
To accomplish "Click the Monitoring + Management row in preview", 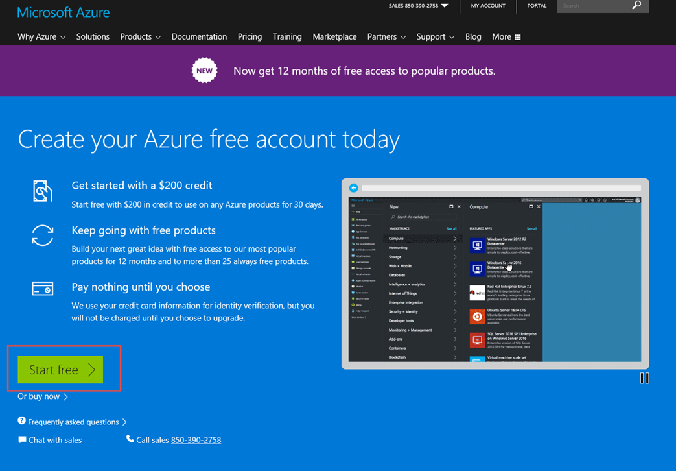I will pyautogui.click(x=423, y=330).
